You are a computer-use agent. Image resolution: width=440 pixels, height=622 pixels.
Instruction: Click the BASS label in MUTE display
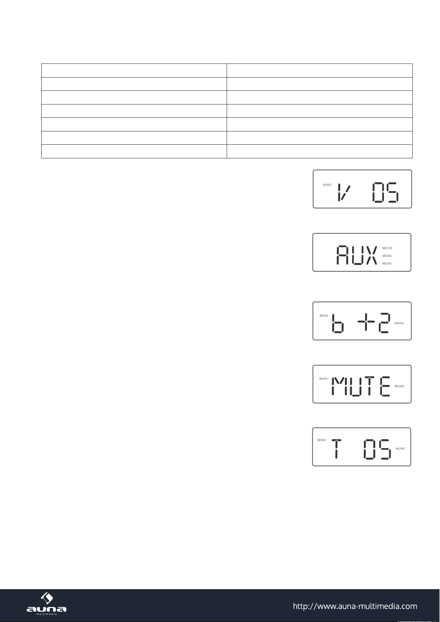coord(323,379)
